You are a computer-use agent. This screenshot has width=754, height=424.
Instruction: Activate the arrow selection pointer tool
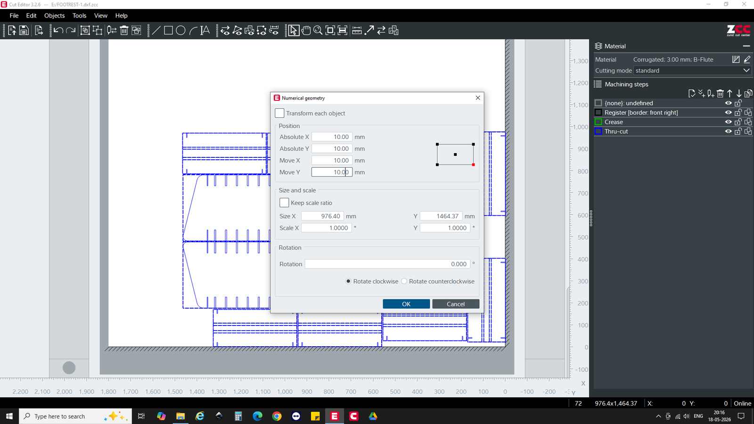(x=294, y=31)
